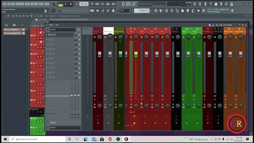Image resolution: width=254 pixels, height=143 pixels.
Task: Click the download content library icon
Action: tap(232, 4)
